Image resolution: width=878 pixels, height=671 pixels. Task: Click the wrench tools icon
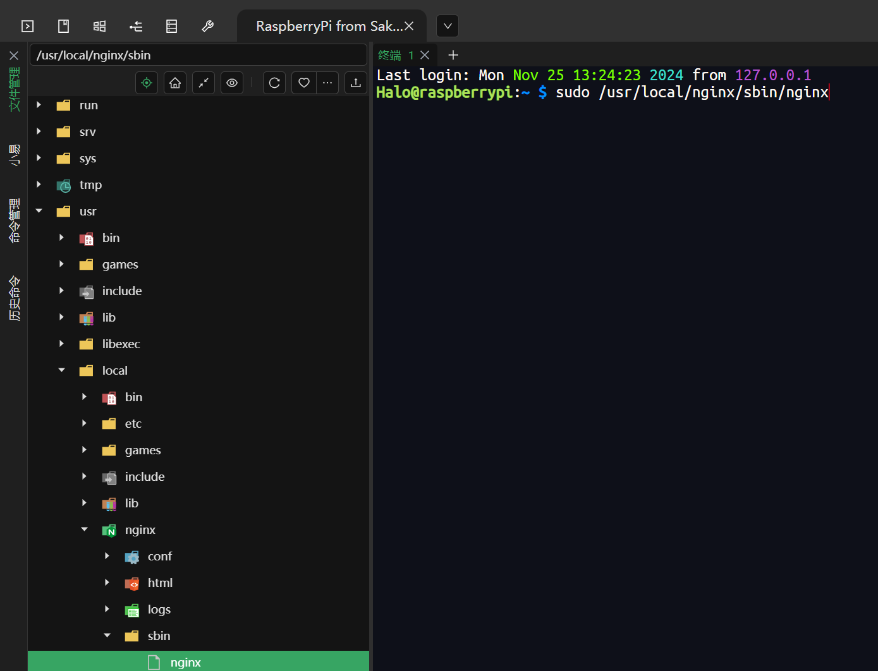click(207, 26)
